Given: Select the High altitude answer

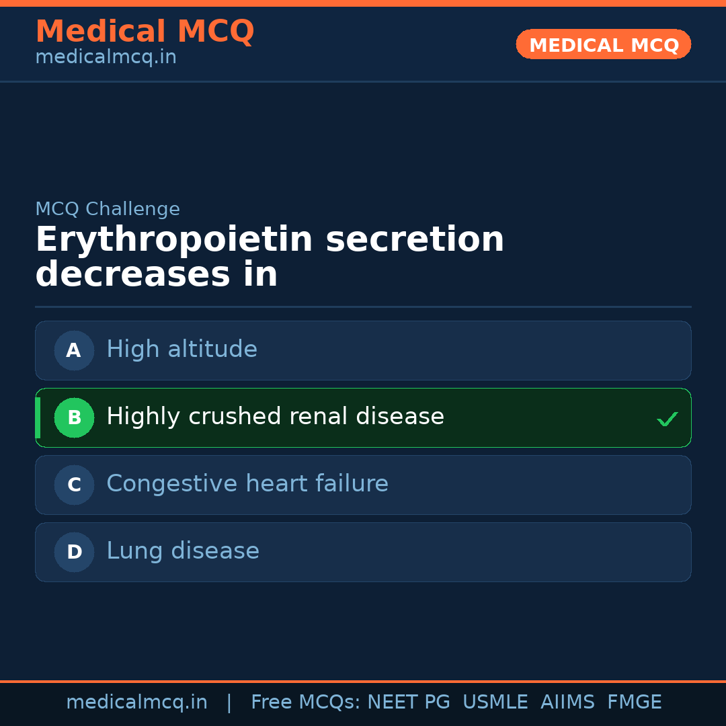Looking at the screenshot, I should 182,350.
